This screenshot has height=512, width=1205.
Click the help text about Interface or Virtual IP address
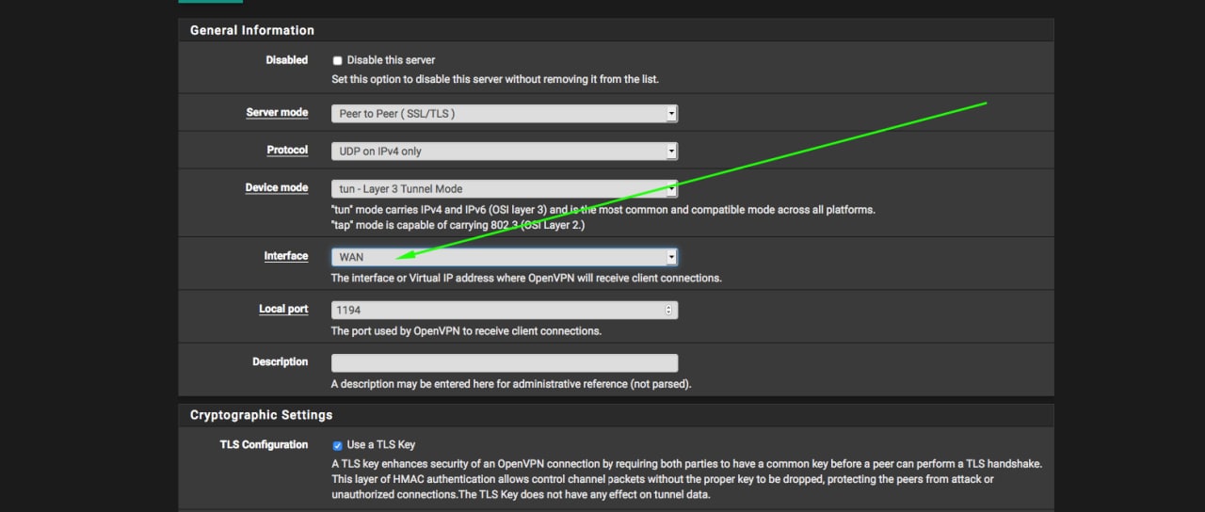tap(526, 279)
